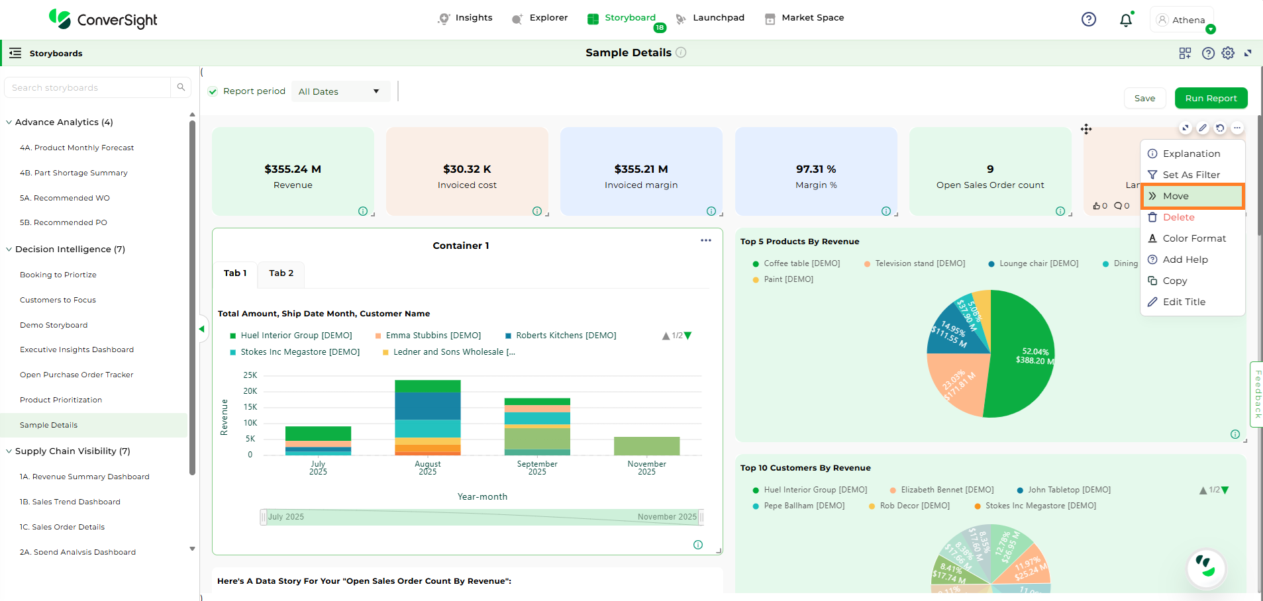Collapse the Supply Chain Visibility group

9,451
